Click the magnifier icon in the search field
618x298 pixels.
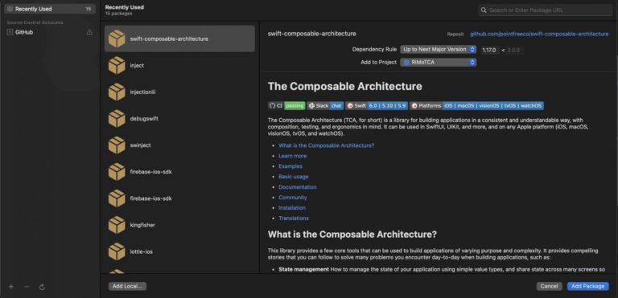[484, 10]
